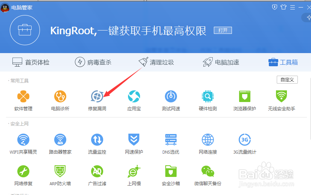Open 路由器管家 router manager
The width and height of the screenshot is (311, 195).
[60, 144]
